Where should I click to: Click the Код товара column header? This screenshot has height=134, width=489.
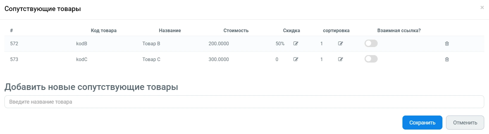pyautogui.click(x=104, y=31)
